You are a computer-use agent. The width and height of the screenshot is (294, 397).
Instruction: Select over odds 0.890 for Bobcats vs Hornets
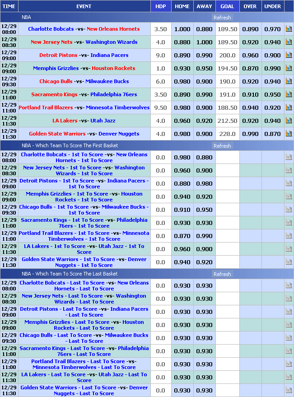click(x=250, y=29)
